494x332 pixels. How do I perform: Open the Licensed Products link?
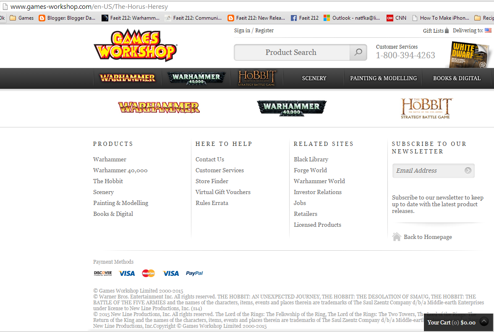318,225
